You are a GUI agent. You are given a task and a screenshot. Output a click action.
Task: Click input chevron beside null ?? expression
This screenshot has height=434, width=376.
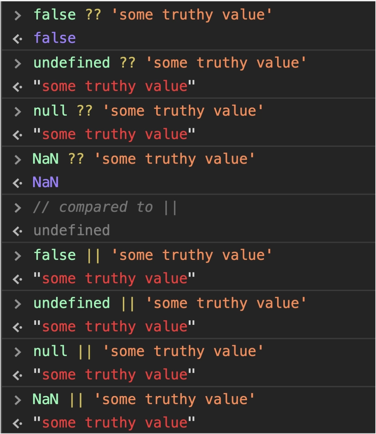click(18, 112)
